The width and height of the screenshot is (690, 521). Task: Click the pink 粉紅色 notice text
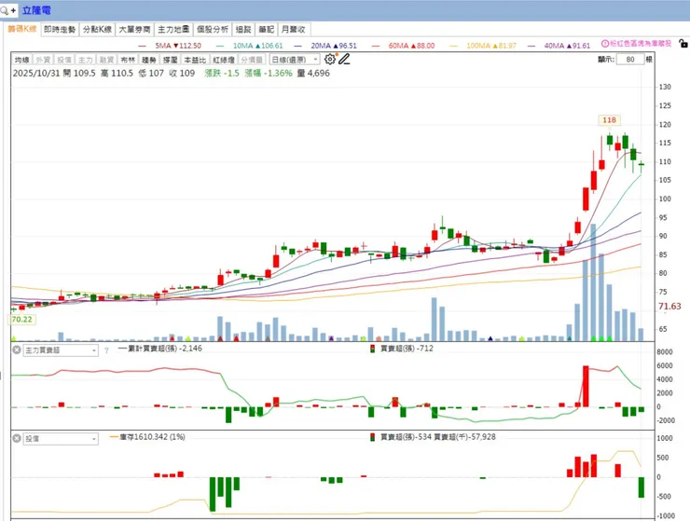pos(641,44)
